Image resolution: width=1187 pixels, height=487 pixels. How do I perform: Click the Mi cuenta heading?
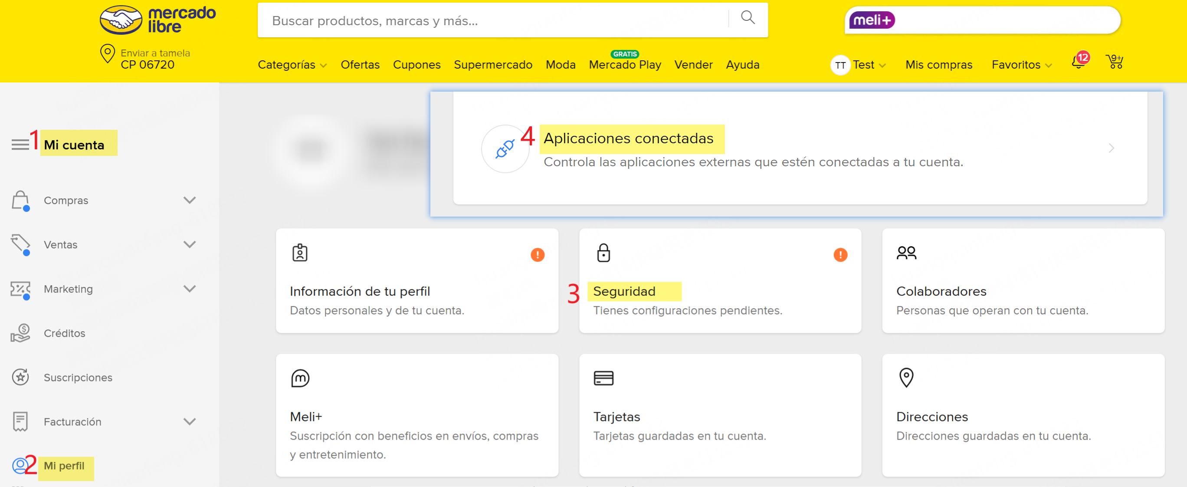pos(74,145)
